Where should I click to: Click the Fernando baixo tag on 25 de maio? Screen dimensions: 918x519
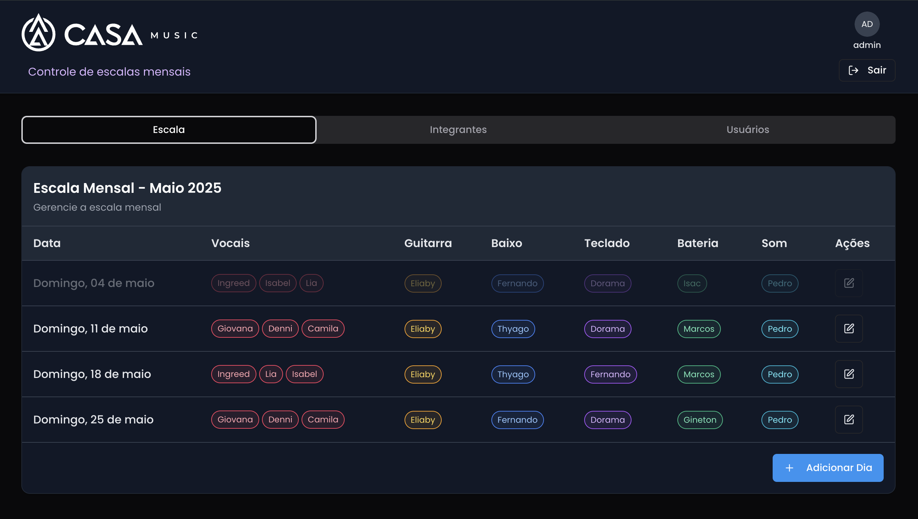point(517,420)
